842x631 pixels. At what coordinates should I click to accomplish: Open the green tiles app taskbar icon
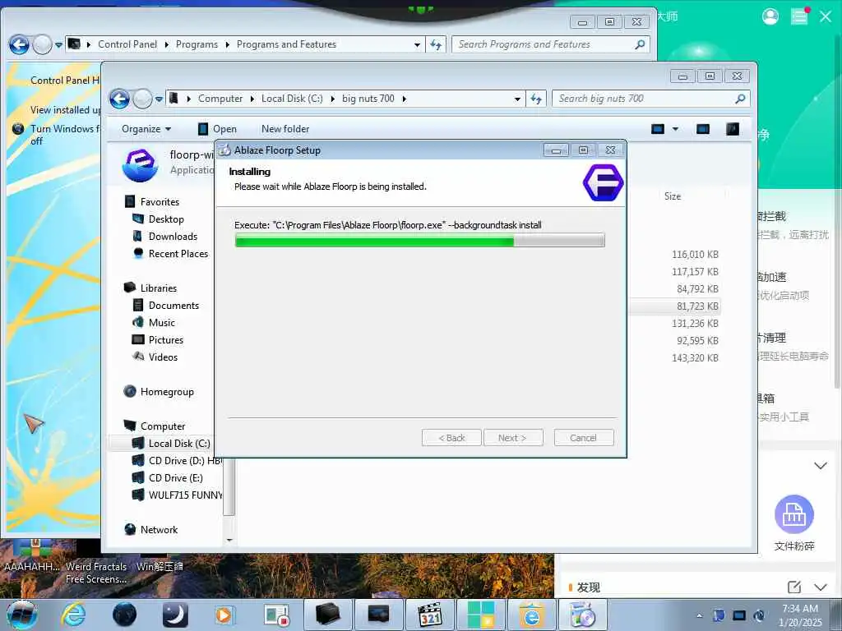click(480, 615)
